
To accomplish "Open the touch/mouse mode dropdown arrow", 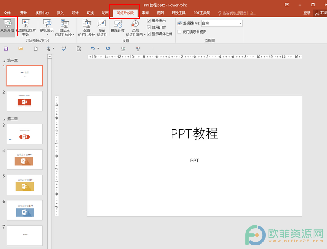I will (54, 48).
